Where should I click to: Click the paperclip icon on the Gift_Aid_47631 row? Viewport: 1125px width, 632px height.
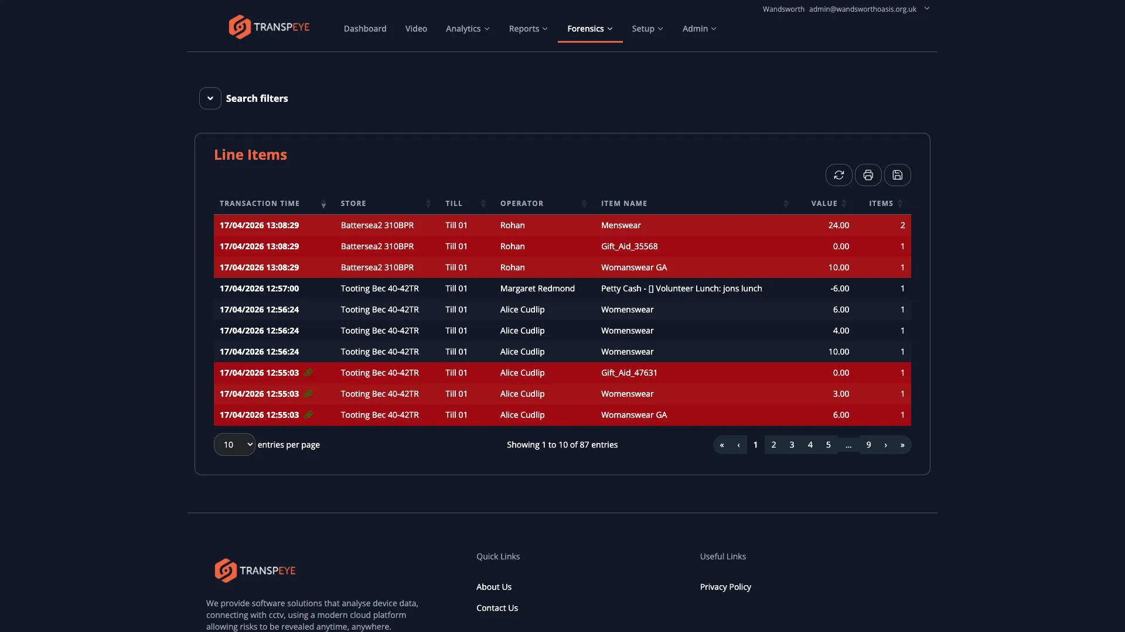click(x=309, y=372)
